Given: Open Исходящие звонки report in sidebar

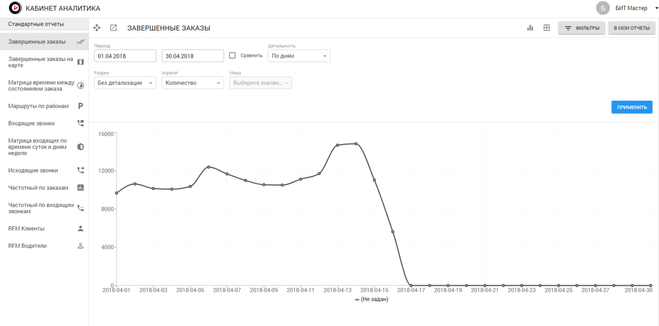Looking at the screenshot, I should [x=33, y=170].
